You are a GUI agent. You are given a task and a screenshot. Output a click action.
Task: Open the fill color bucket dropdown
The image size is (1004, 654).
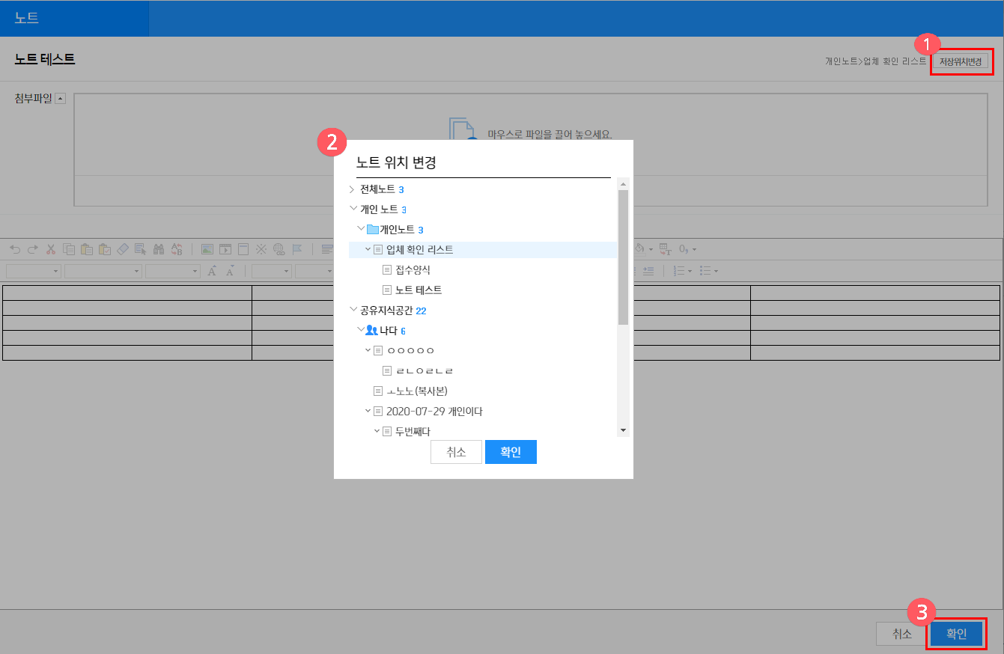pos(651,249)
